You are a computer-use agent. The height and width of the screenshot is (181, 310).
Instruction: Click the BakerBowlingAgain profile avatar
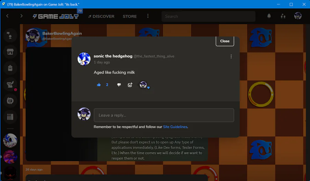(33, 36)
